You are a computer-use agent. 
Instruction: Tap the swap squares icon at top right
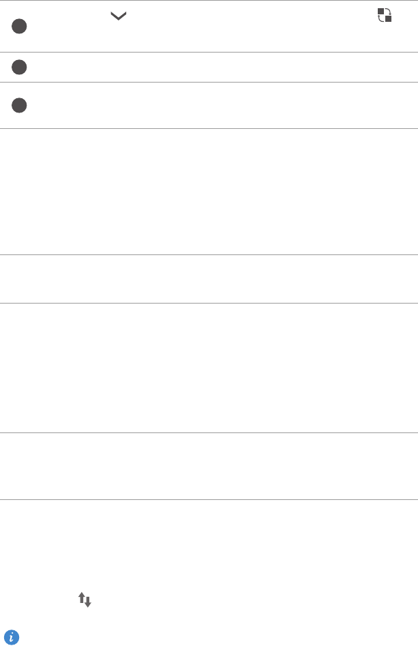pyautogui.click(x=385, y=15)
